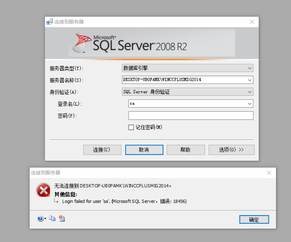291x242 pixels.
Task: Click the help icon in error dialog
Action: 40,218
